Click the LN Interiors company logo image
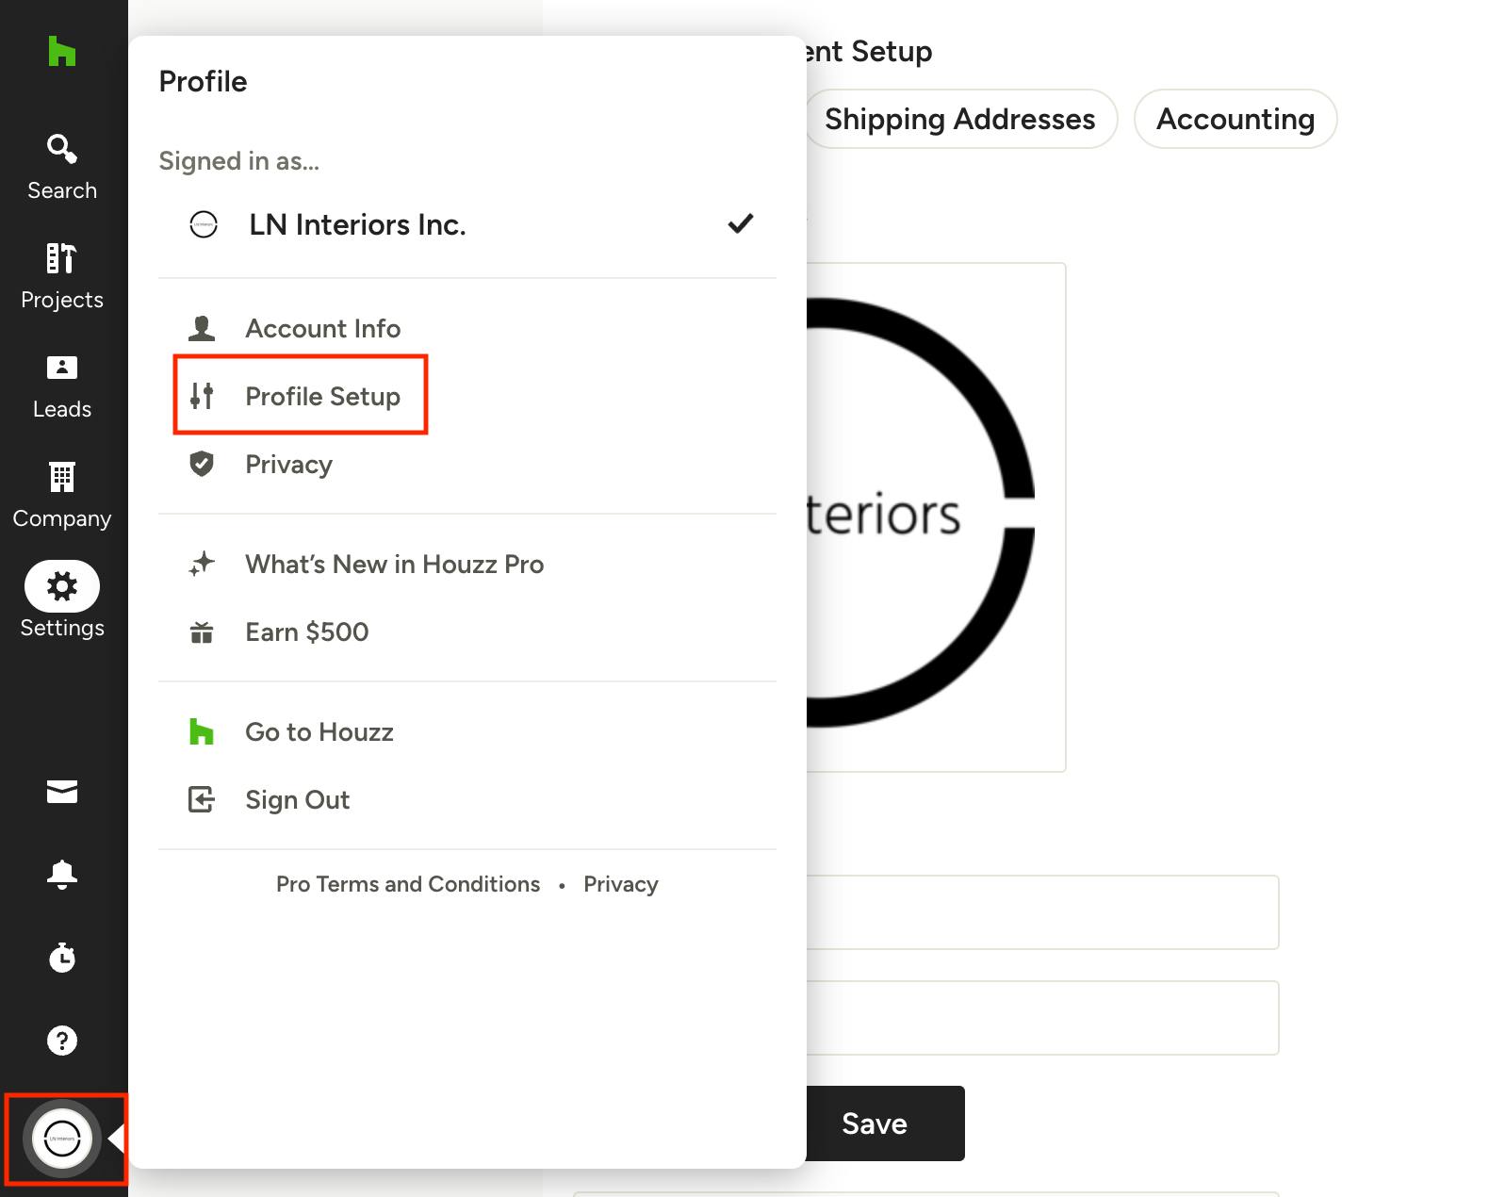1489x1197 pixels. click(x=936, y=517)
